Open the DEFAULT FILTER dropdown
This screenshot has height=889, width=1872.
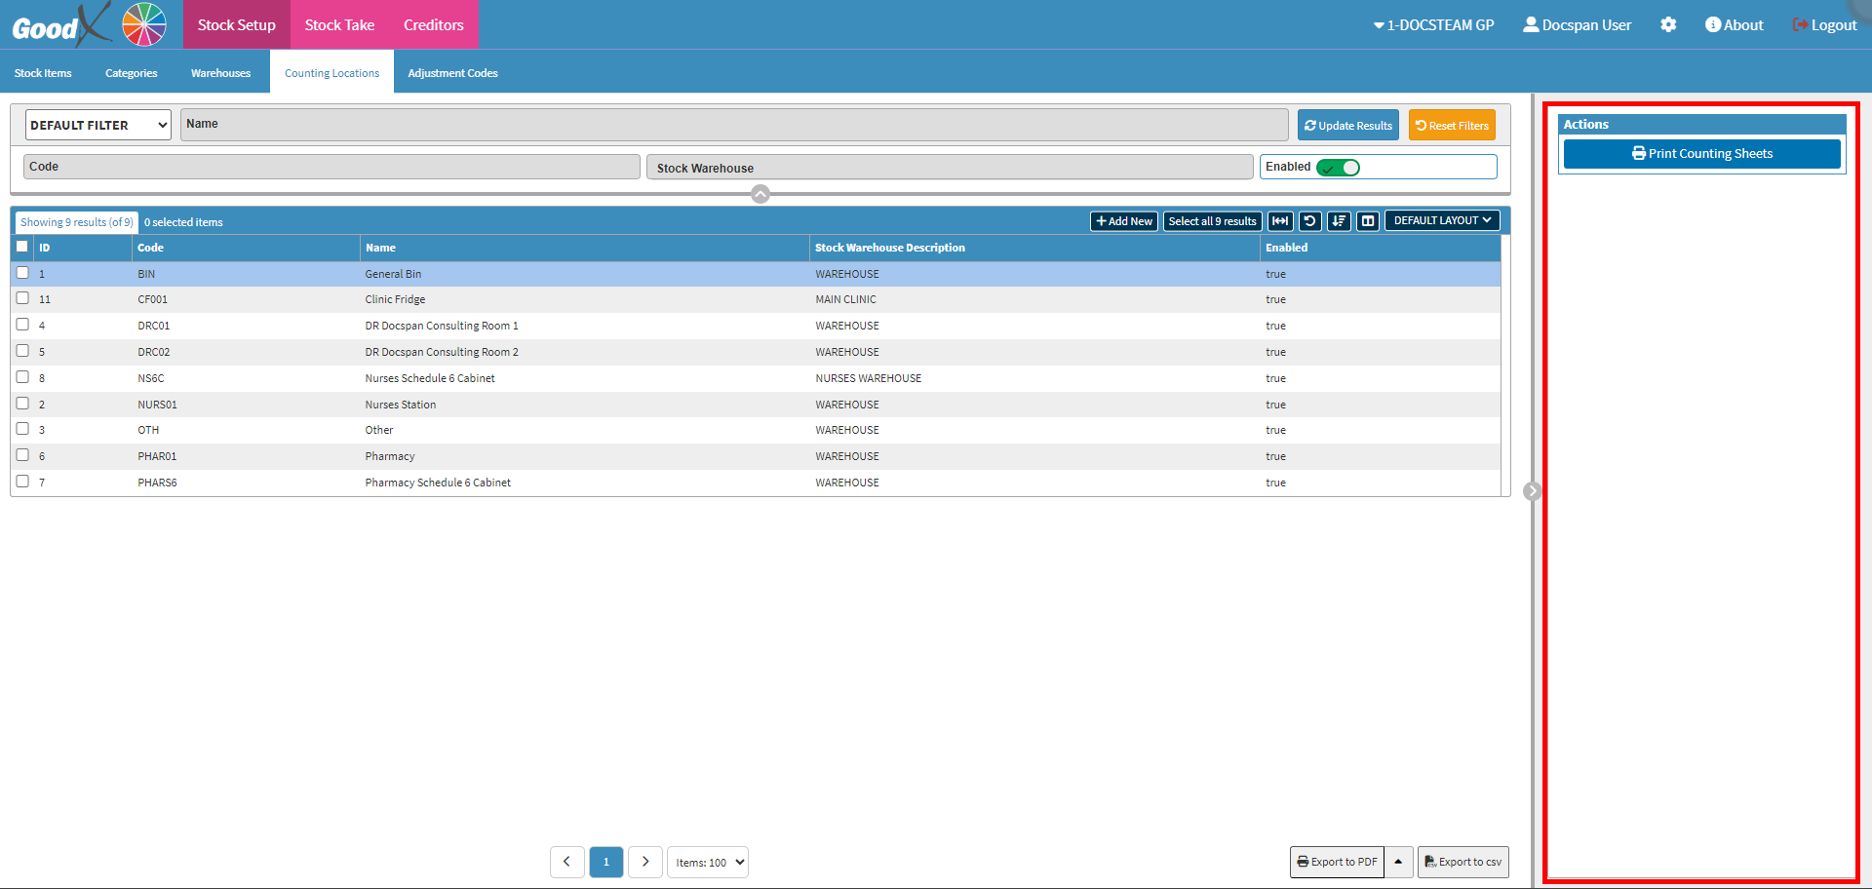coord(97,125)
